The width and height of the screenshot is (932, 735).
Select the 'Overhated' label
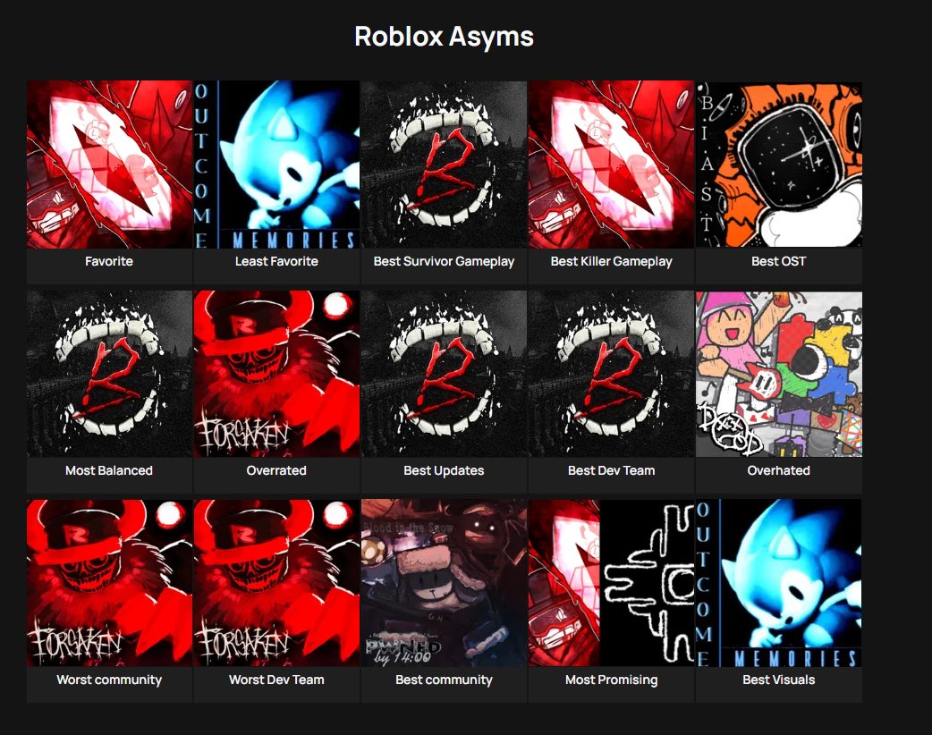click(779, 470)
